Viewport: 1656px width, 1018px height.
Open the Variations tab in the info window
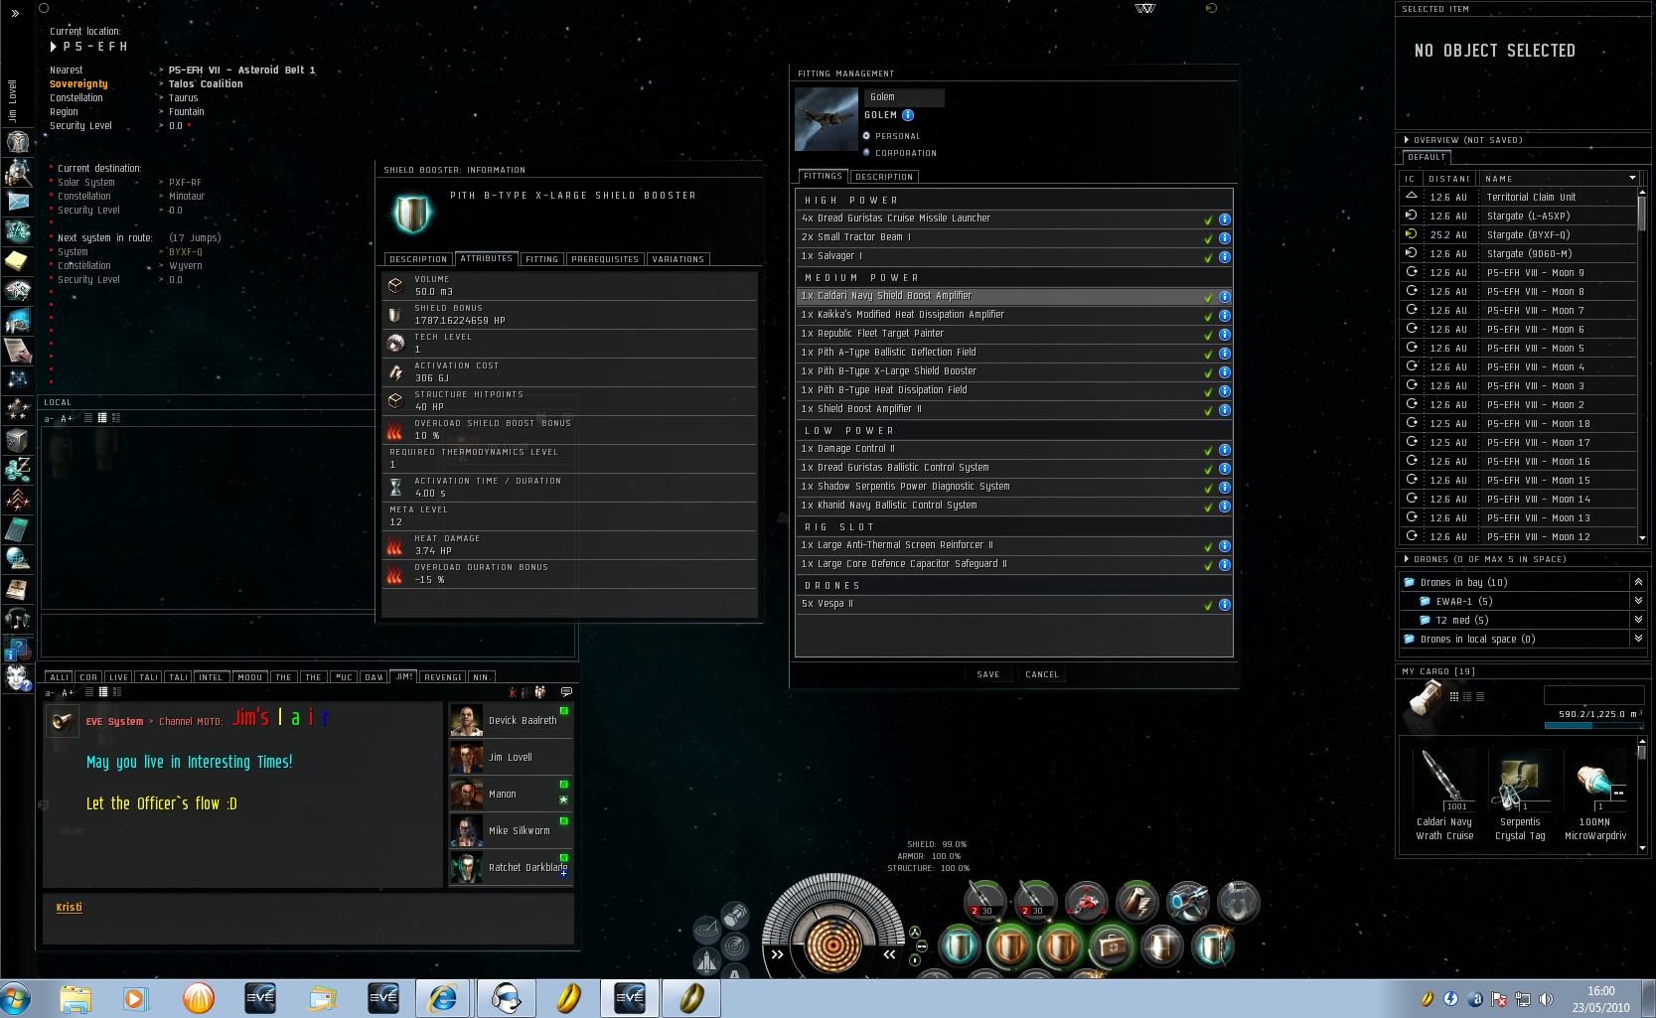678,259
